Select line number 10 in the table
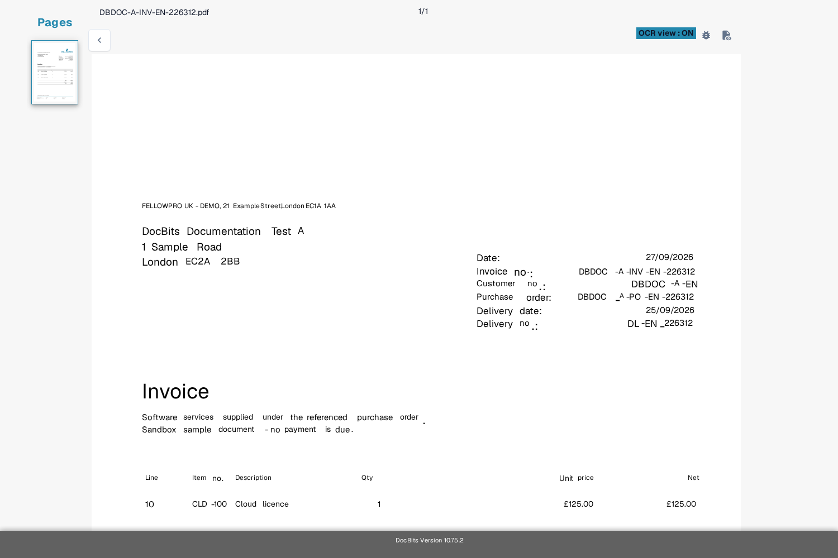The image size is (838, 558). coord(150,504)
